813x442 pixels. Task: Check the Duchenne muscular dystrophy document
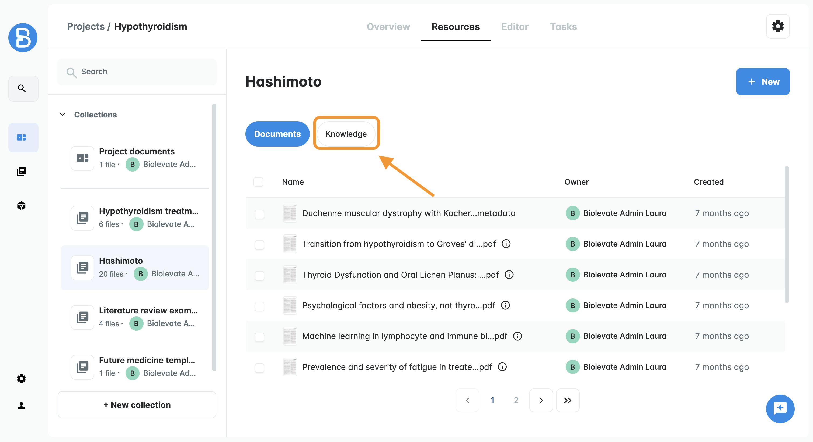click(x=259, y=214)
